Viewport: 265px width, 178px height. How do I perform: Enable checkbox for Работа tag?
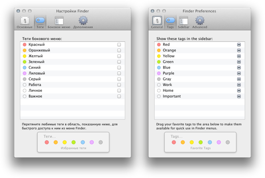point(119,85)
